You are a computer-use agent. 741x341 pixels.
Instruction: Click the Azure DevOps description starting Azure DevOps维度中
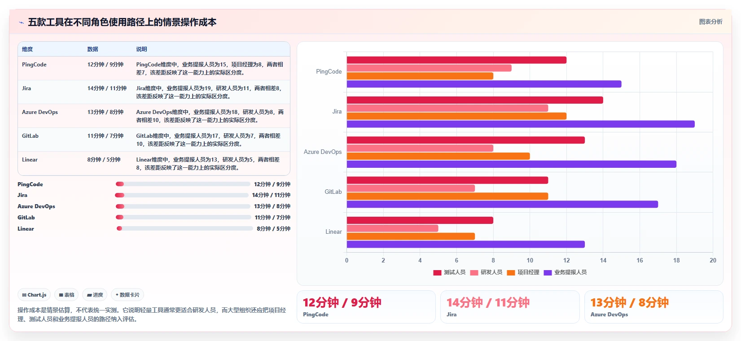(210, 116)
